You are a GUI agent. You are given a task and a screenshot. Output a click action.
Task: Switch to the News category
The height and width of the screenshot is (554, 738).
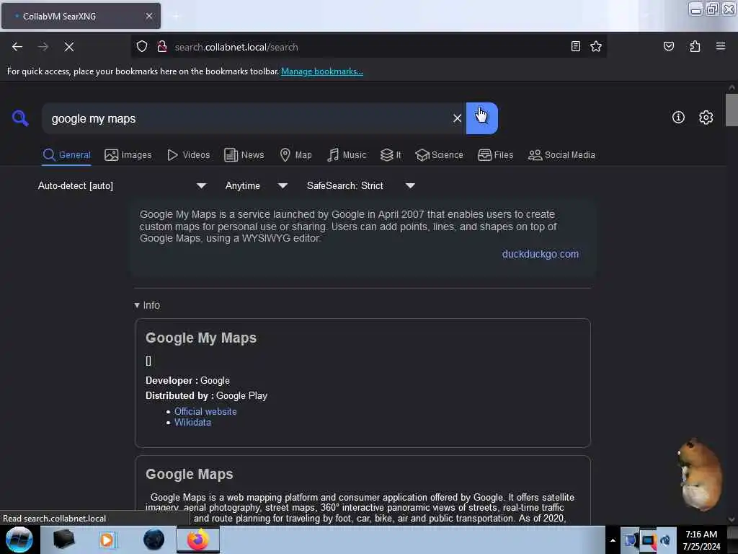pos(244,155)
